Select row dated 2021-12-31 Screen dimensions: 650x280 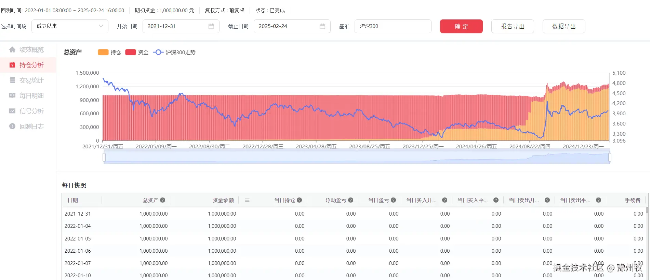(354, 214)
